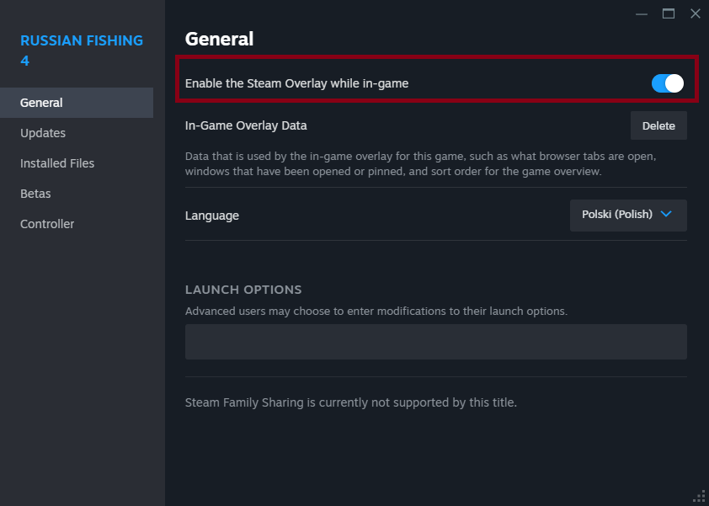Click the Steam Family Sharing notice text

350,402
